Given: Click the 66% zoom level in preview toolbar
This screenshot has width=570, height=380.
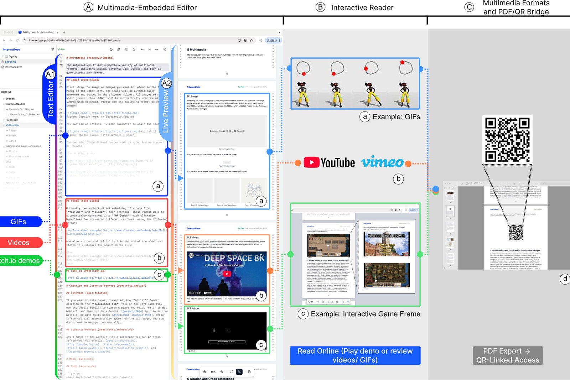Looking at the screenshot, I should click(213, 372).
